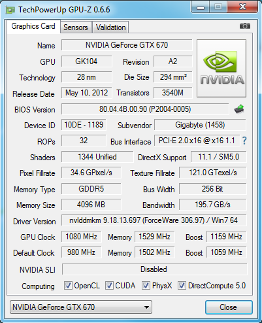Minimize the GPU-Z window
The height and width of the screenshot is (323, 262).
(201, 7)
